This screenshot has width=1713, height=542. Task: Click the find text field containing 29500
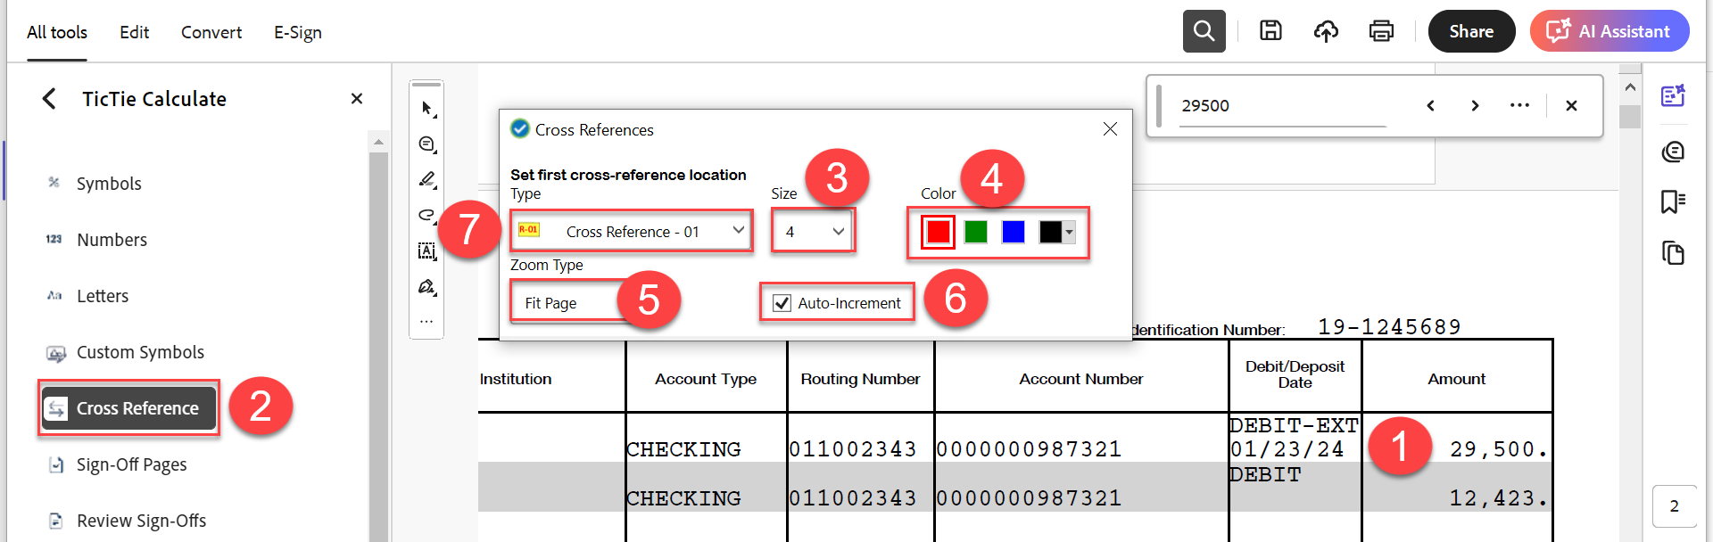point(1283,105)
